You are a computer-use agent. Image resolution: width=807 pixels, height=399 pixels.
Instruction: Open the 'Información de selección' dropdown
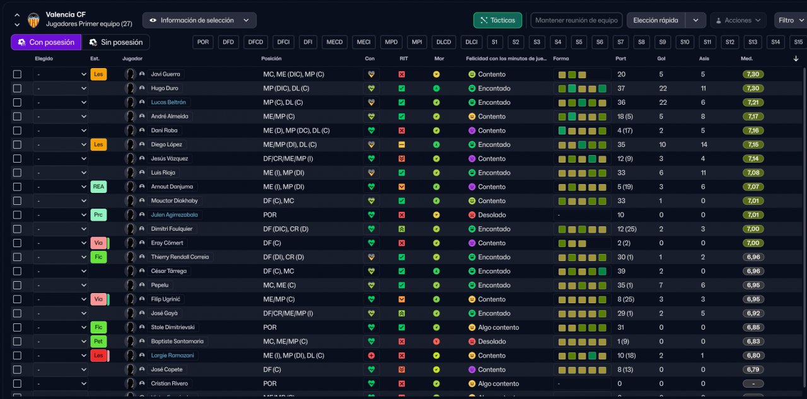coord(199,20)
